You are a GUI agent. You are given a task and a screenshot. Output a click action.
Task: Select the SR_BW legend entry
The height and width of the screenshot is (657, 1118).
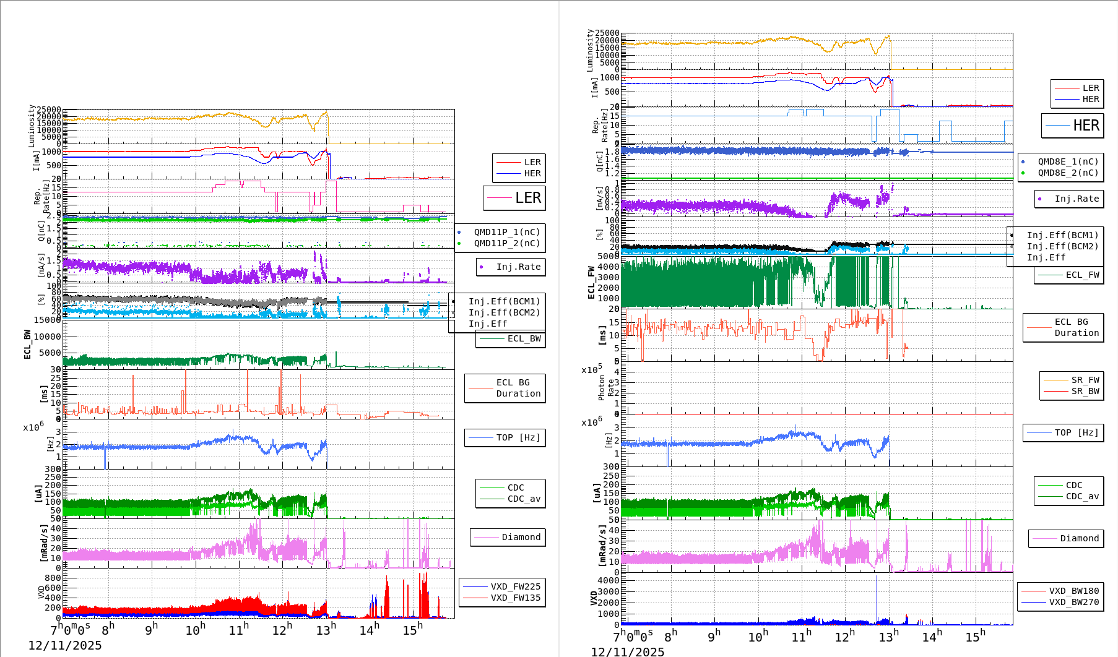(x=1085, y=391)
